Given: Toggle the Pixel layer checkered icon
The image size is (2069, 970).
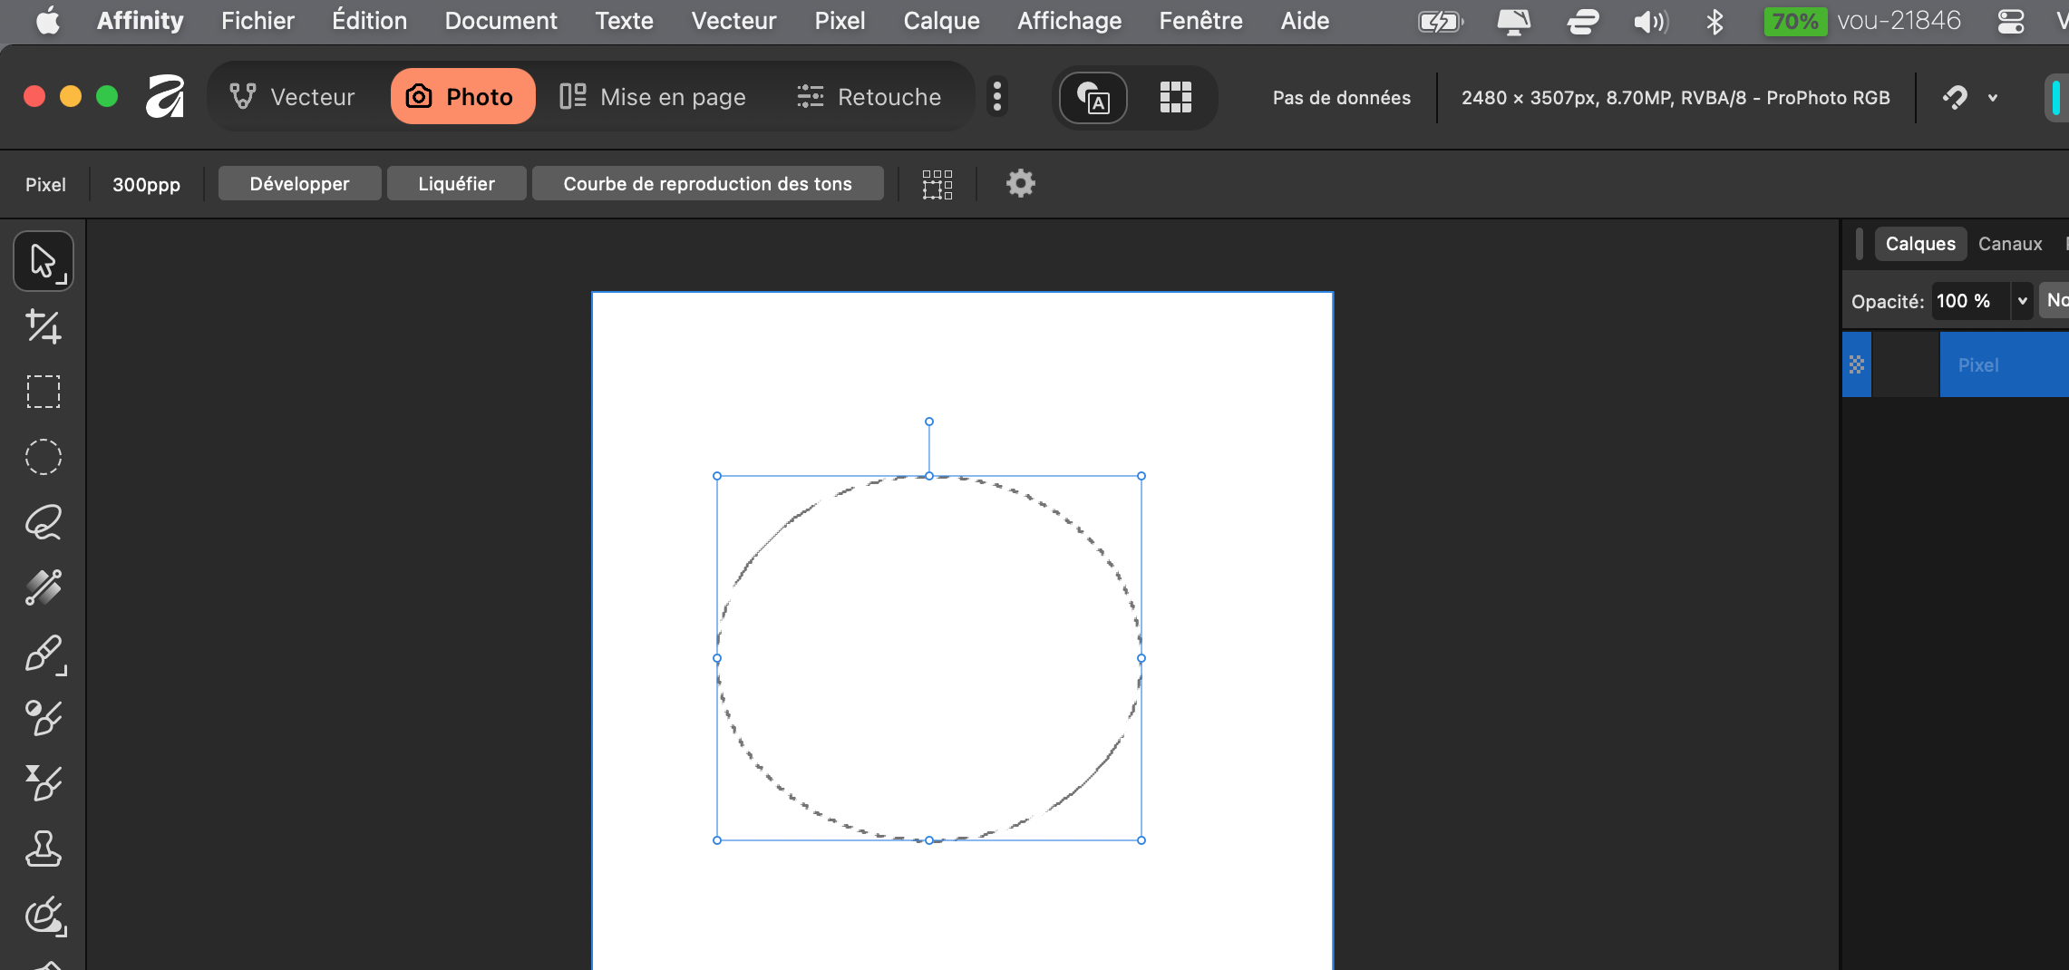Looking at the screenshot, I should pyautogui.click(x=1857, y=364).
